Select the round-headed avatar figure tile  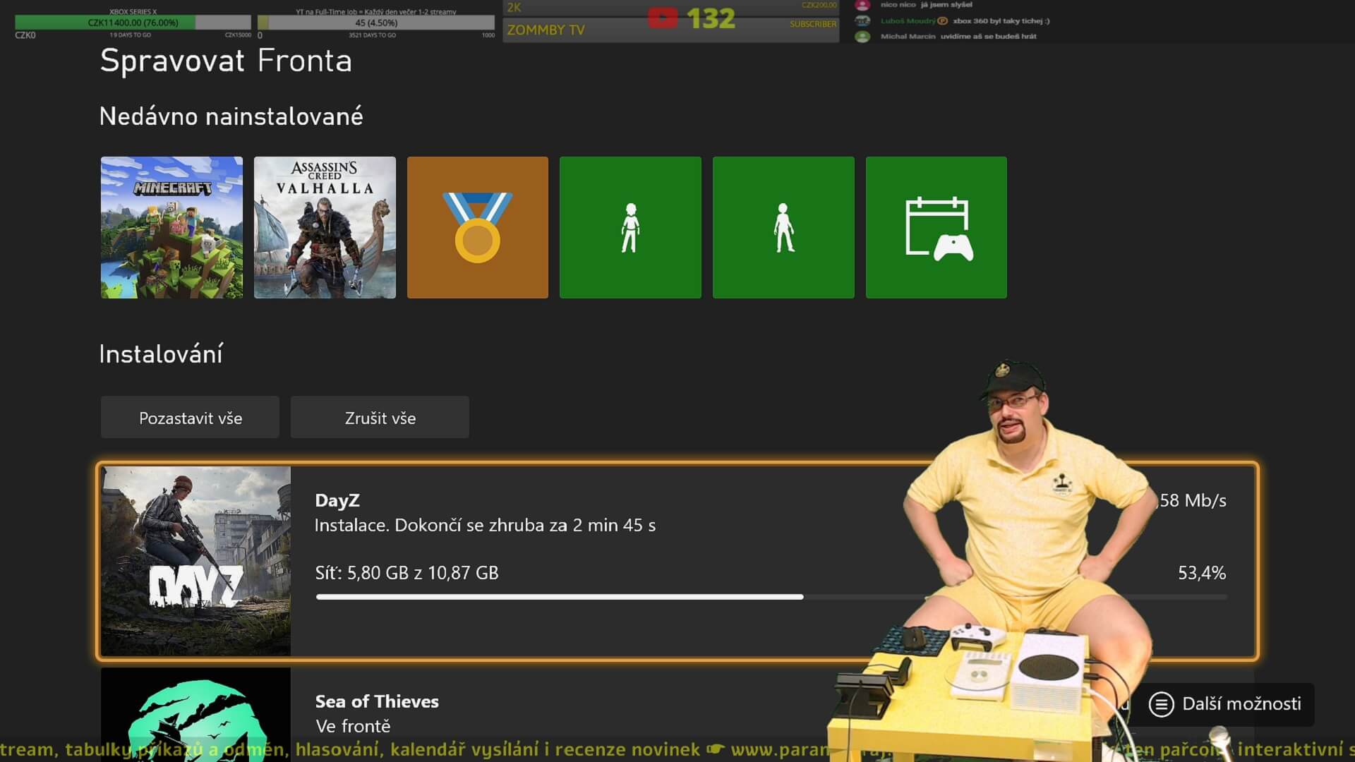783,227
